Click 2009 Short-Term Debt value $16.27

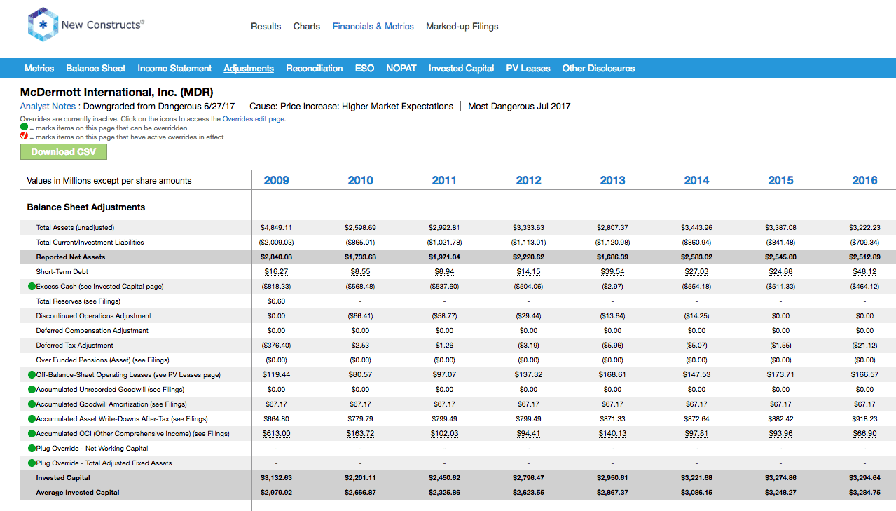pyautogui.click(x=276, y=271)
